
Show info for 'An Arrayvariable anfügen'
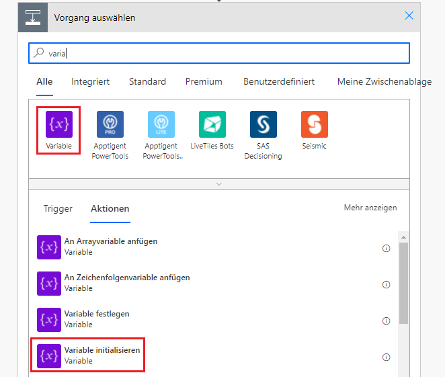(387, 248)
